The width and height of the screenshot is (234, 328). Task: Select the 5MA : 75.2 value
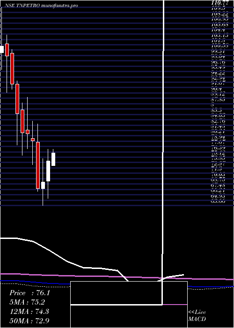(27, 302)
